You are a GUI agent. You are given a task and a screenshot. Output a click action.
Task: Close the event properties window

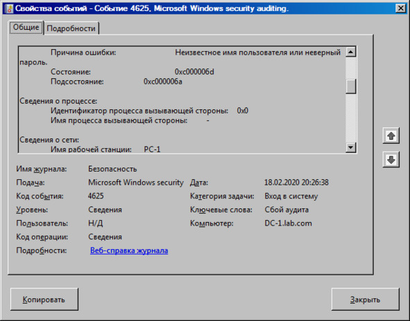point(401,8)
